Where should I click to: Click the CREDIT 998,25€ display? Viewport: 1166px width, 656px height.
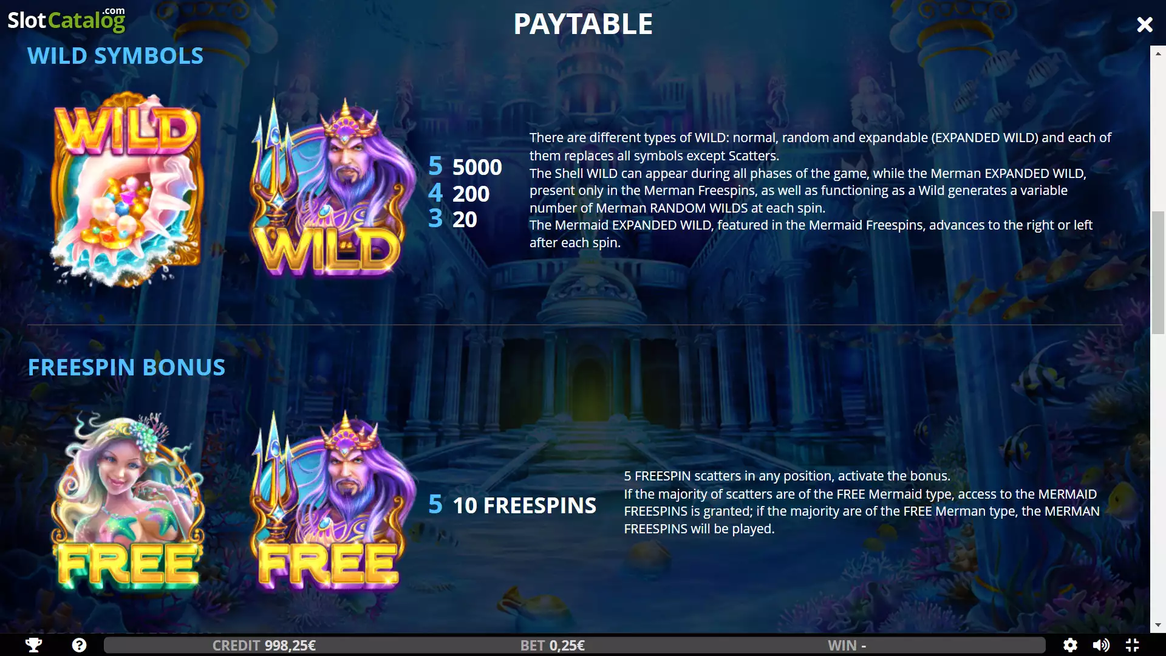tap(264, 645)
